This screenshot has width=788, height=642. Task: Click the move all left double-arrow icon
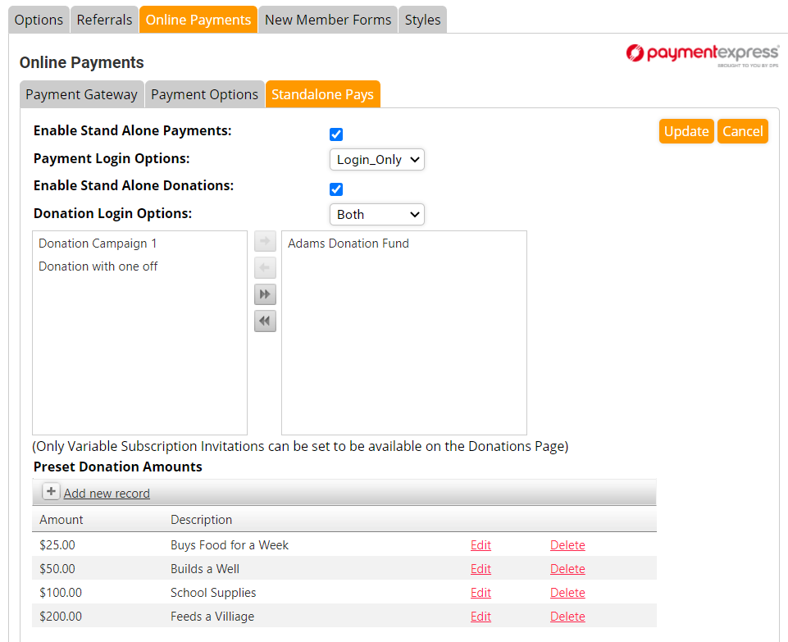(x=265, y=321)
